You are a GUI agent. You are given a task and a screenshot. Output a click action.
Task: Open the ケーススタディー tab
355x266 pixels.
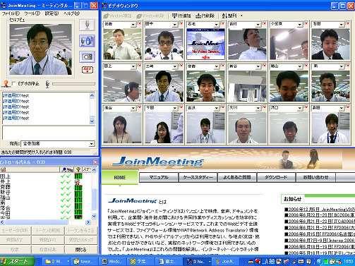coord(198,177)
